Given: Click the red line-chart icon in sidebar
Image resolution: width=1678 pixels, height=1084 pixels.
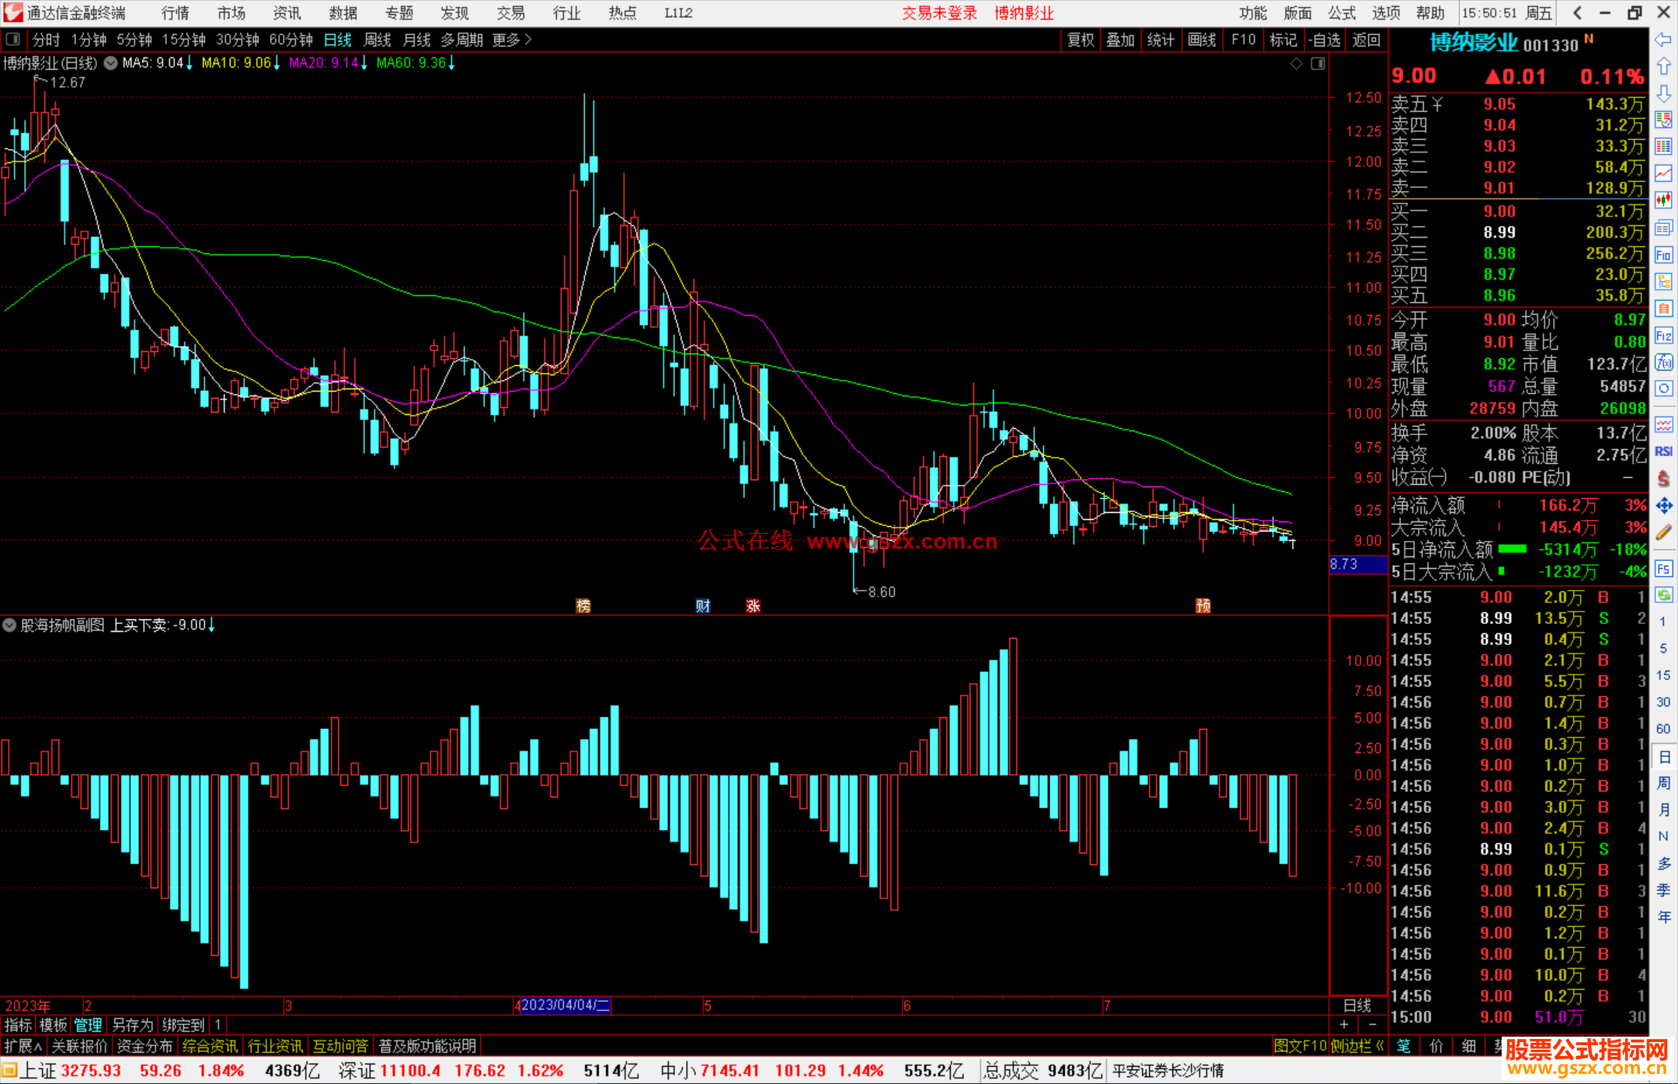Looking at the screenshot, I should 1663,173.
